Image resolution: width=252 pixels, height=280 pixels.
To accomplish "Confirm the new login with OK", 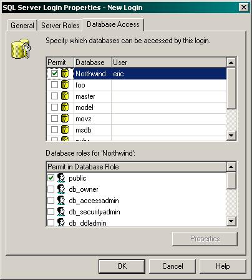I will tap(122, 266).
